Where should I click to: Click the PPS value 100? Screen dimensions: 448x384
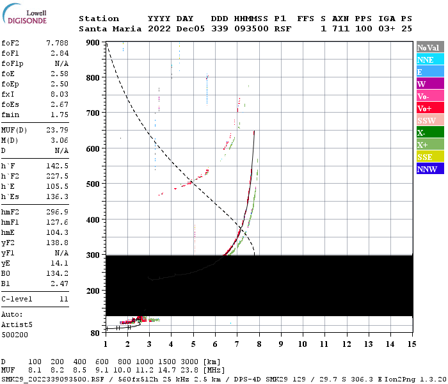click(364, 29)
